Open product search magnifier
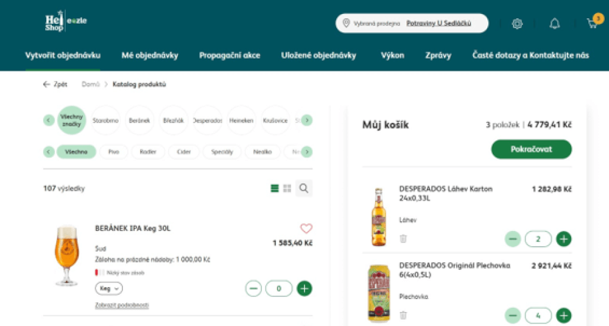The height and width of the screenshot is (326, 609). pyautogui.click(x=304, y=188)
